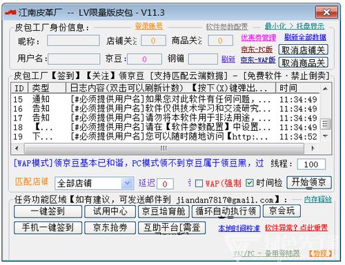Focus the 线程 input showing 100

coord(311,165)
